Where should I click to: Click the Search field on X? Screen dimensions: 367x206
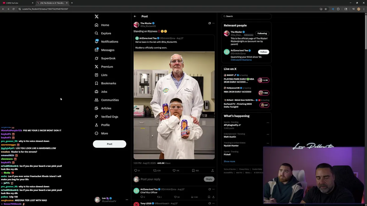[246, 16]
